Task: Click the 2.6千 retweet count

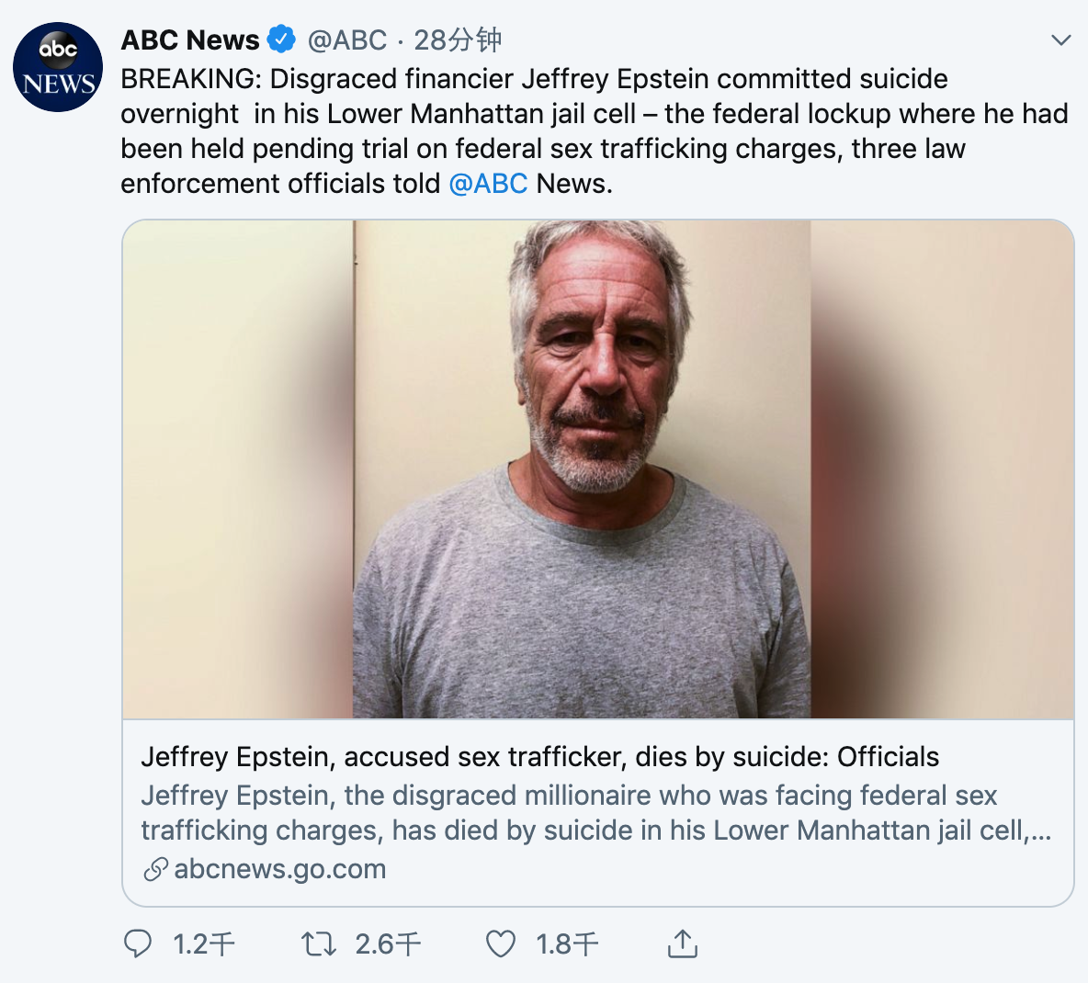Action: [388, 944]
